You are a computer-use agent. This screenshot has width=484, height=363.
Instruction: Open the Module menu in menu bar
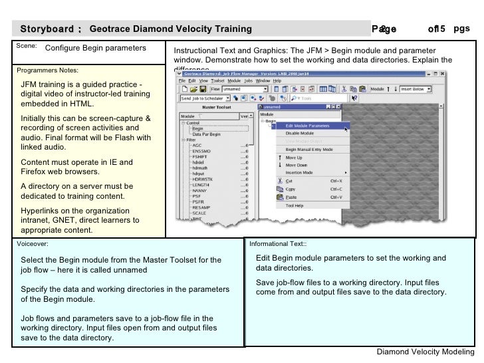coord(234,81)
